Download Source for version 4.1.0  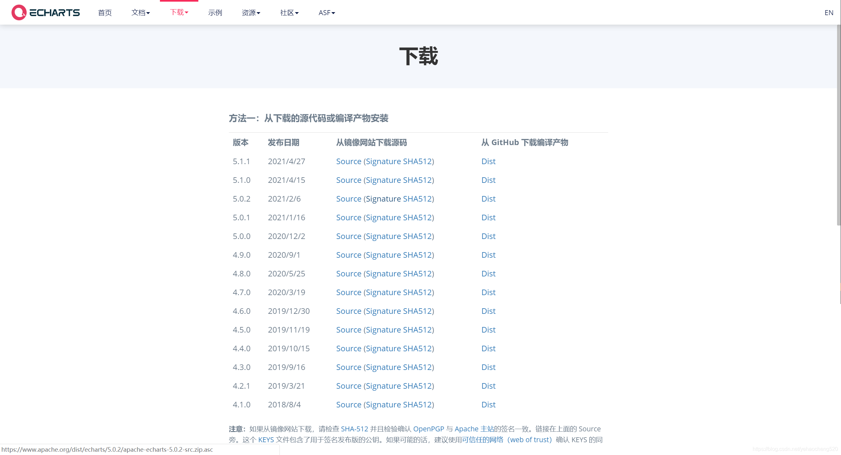click(348, 404)
